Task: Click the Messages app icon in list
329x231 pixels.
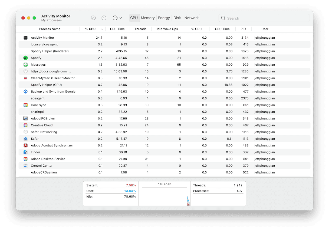Action: pos(26,65)
